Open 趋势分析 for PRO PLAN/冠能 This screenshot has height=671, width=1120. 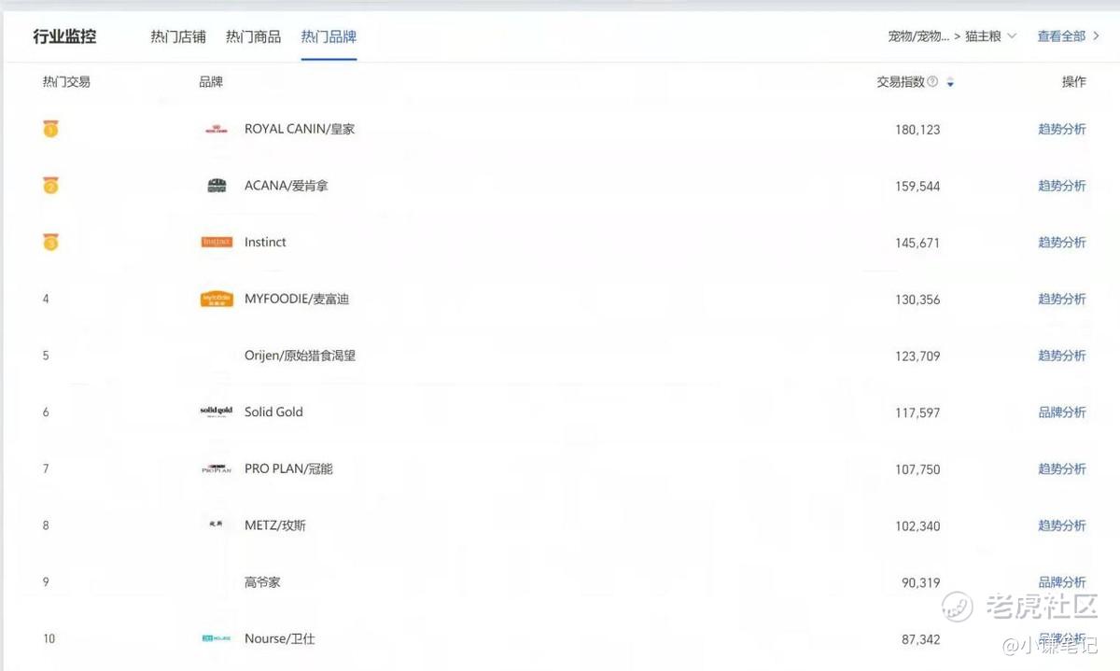[x=1062, y=468]
